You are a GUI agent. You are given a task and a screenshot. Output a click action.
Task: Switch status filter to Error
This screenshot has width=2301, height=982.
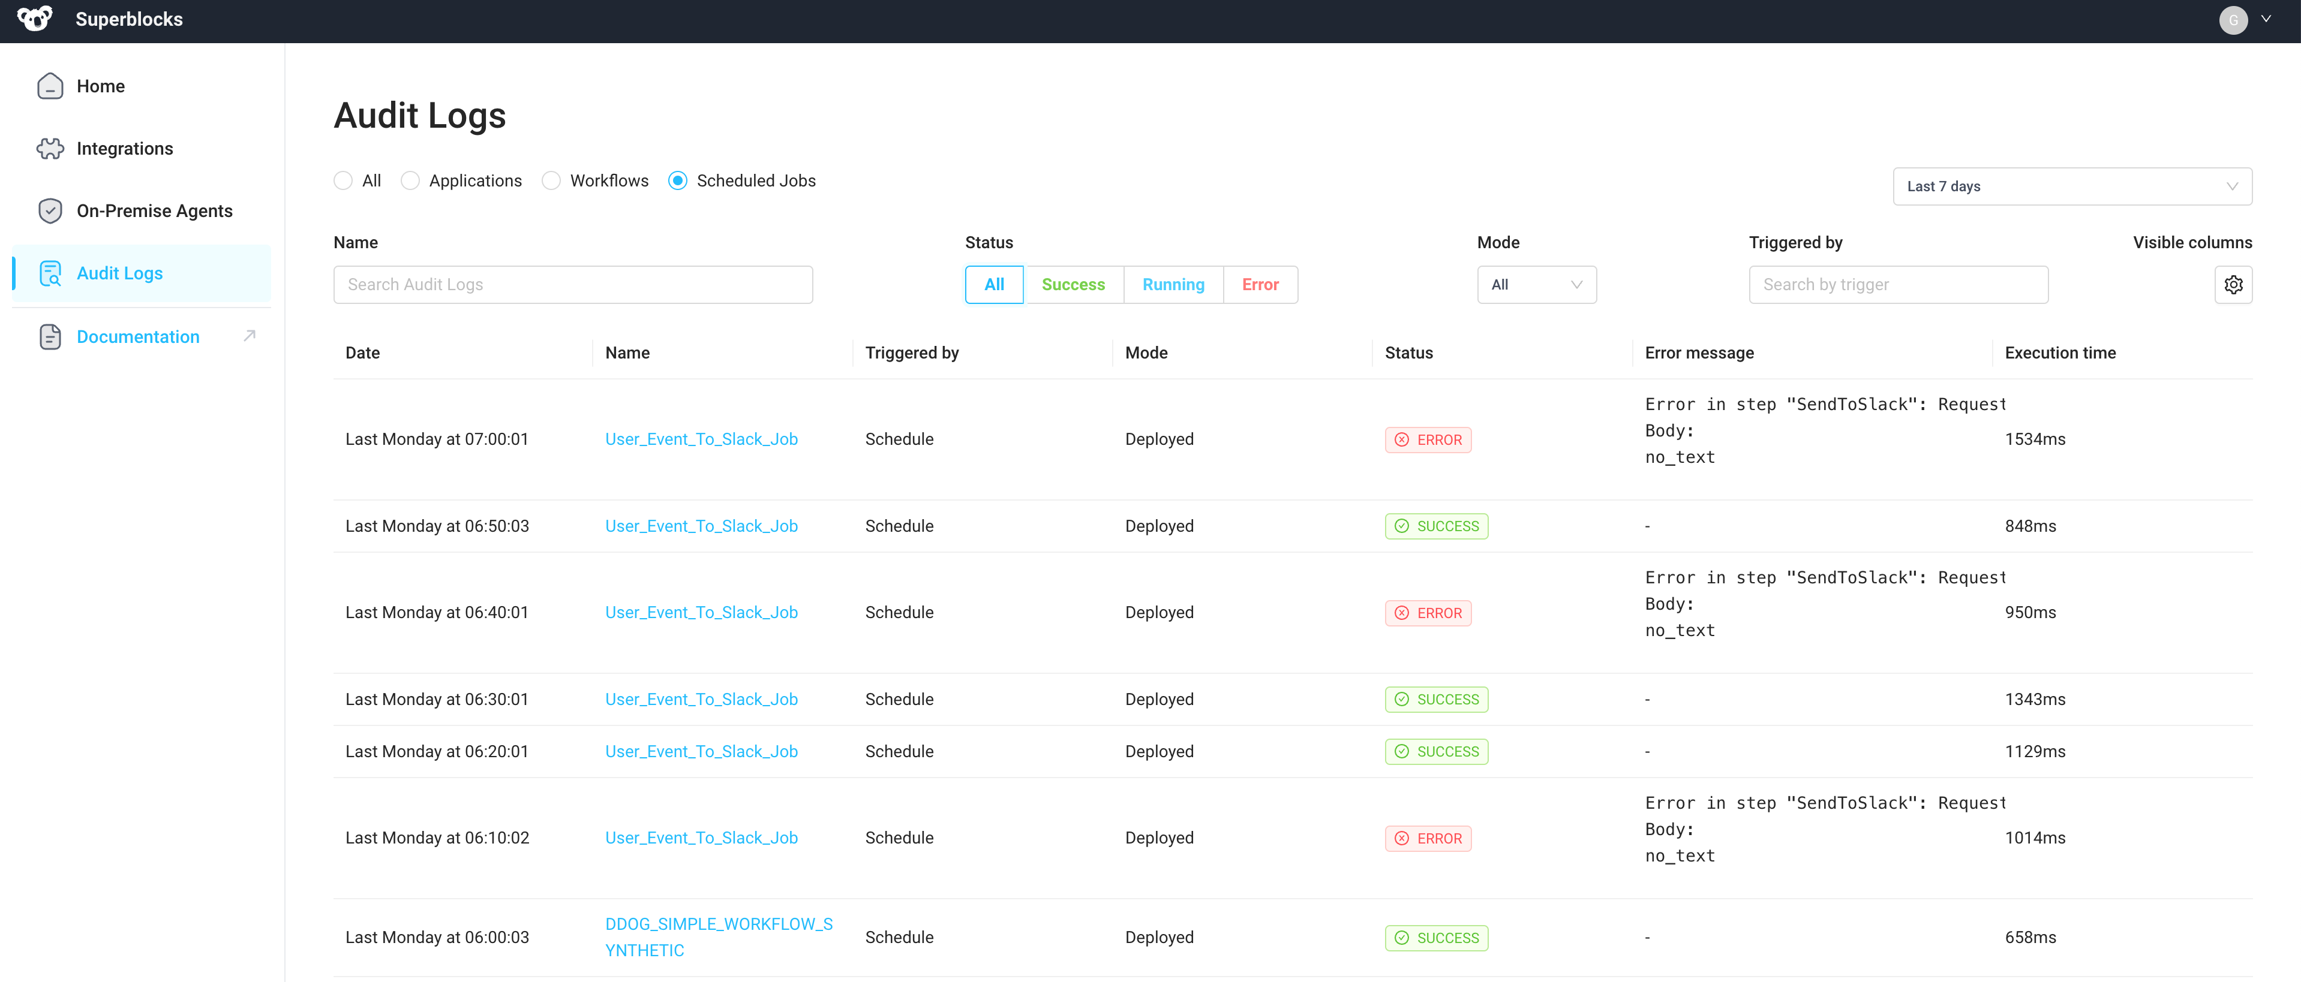(x=1260, y=284)
